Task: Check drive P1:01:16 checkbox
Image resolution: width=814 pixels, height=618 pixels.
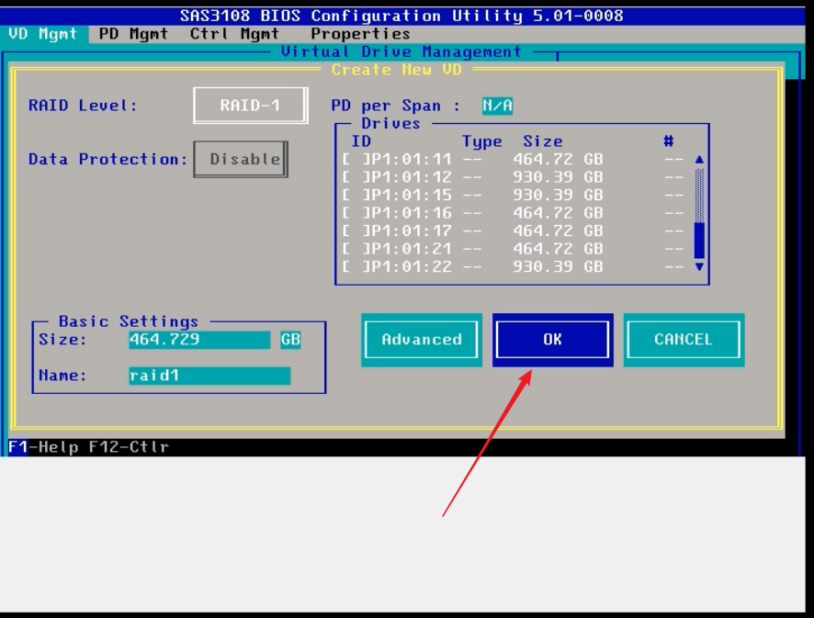Action: [355, 213]
